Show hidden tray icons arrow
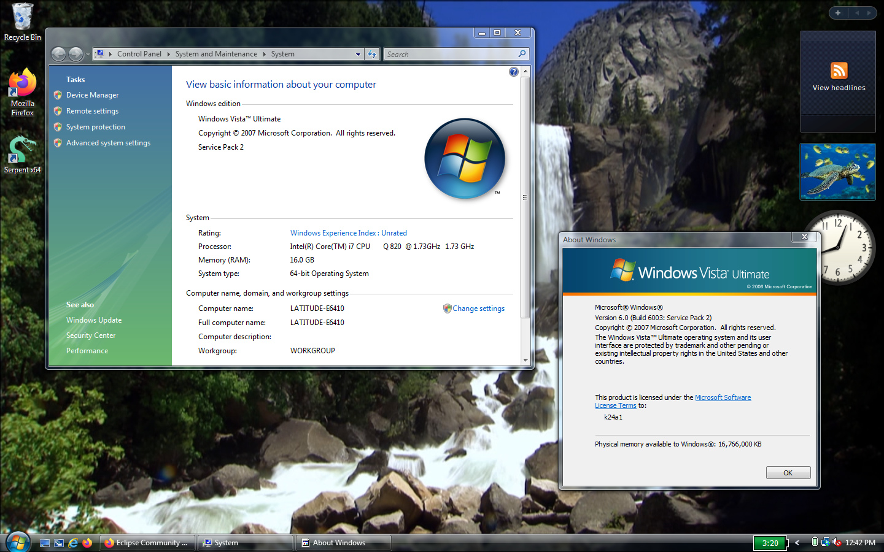 point(797,543)
